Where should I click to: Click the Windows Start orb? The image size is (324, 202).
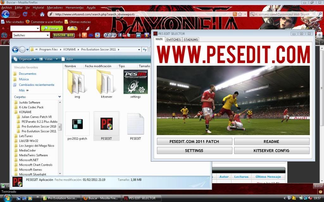click(x=7, y=198)
